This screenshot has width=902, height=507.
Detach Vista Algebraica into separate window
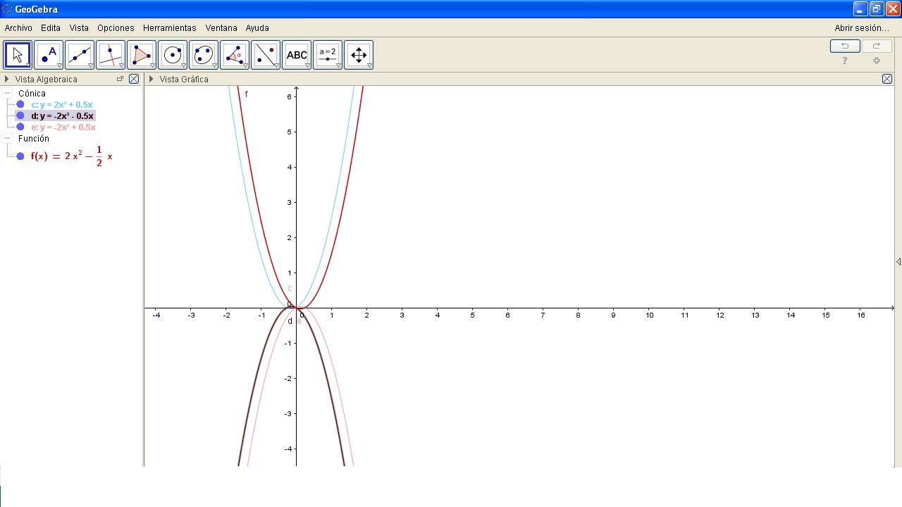point(120,79)
